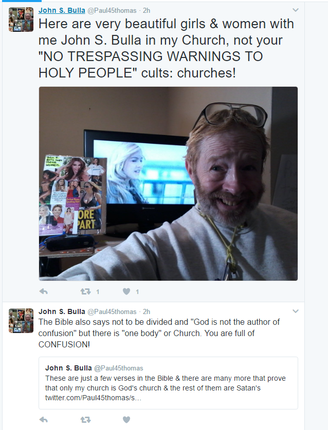
Task: Reply to the second tweet about confusion
Action: click(x=43, y=420)
